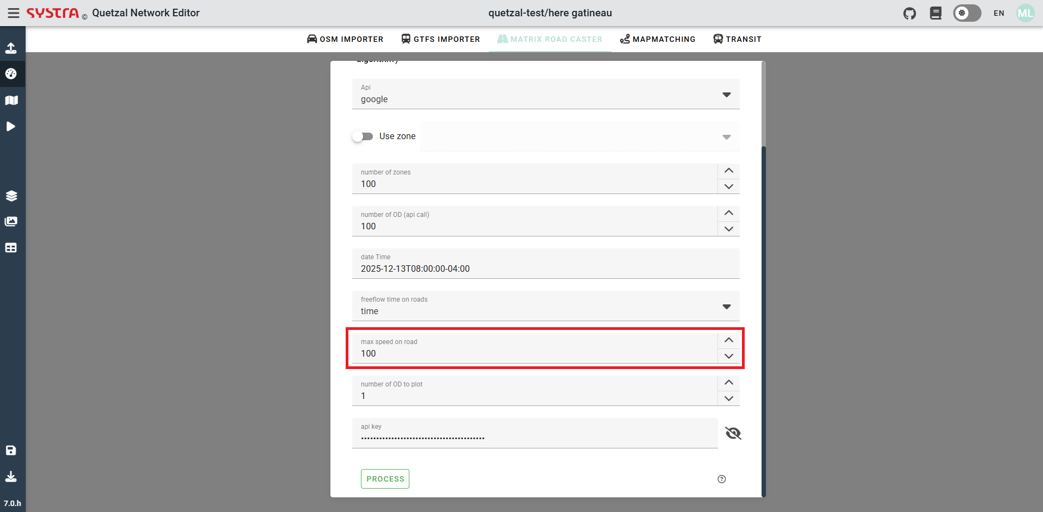The image size is (1043, 512).
Task: Decrease number of zones value
Action: (729, 186)
